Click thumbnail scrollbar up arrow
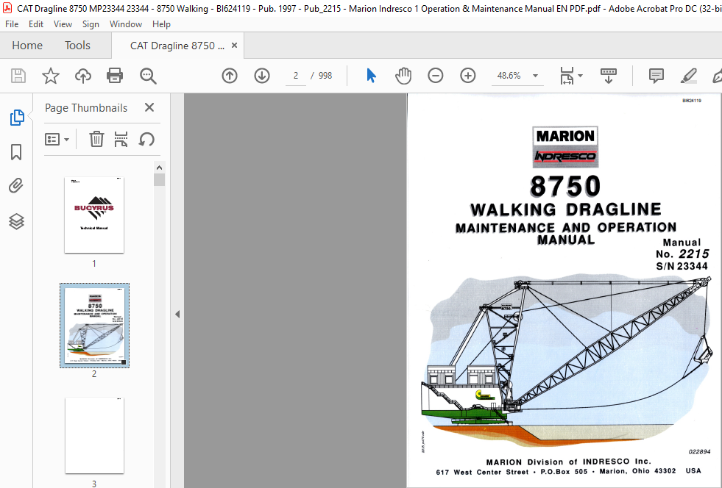 click(159, 168)
